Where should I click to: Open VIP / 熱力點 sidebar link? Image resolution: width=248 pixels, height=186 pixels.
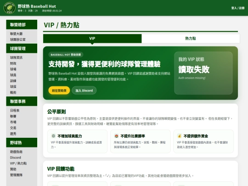(18, 163)
